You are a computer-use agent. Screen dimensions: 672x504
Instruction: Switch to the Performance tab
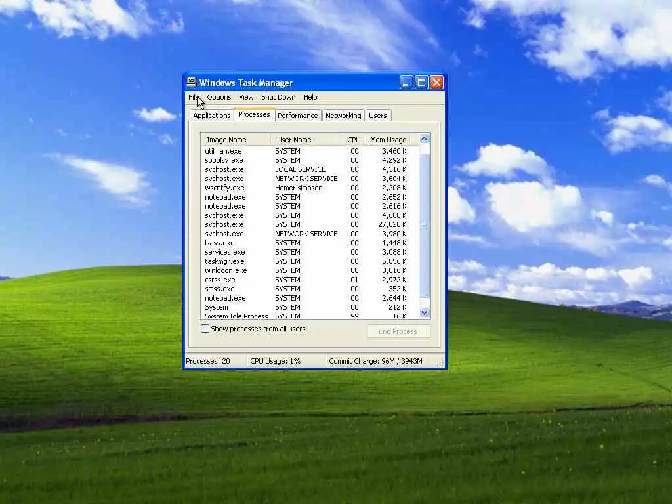point(298,115)
